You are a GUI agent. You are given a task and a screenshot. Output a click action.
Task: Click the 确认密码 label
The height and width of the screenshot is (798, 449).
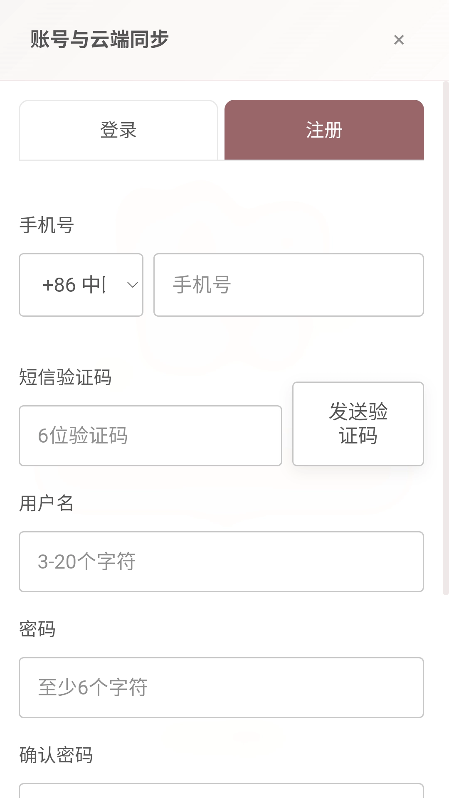coord(56,755)
